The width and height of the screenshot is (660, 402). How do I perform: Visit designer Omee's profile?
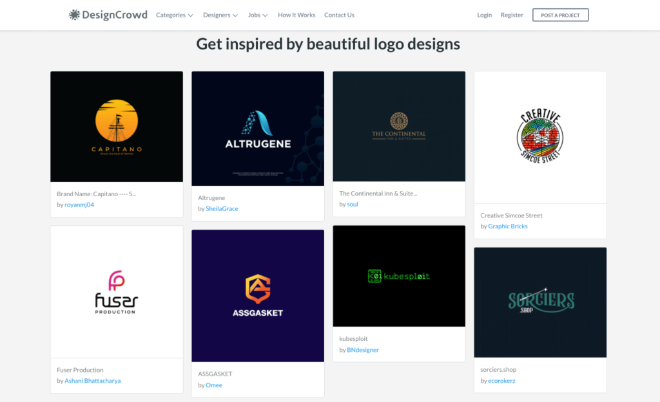214,385
